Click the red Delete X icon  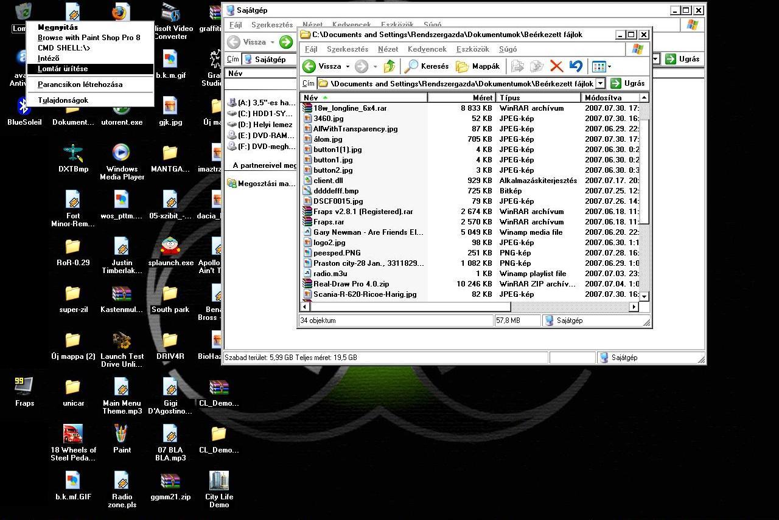tap(556, 66)
